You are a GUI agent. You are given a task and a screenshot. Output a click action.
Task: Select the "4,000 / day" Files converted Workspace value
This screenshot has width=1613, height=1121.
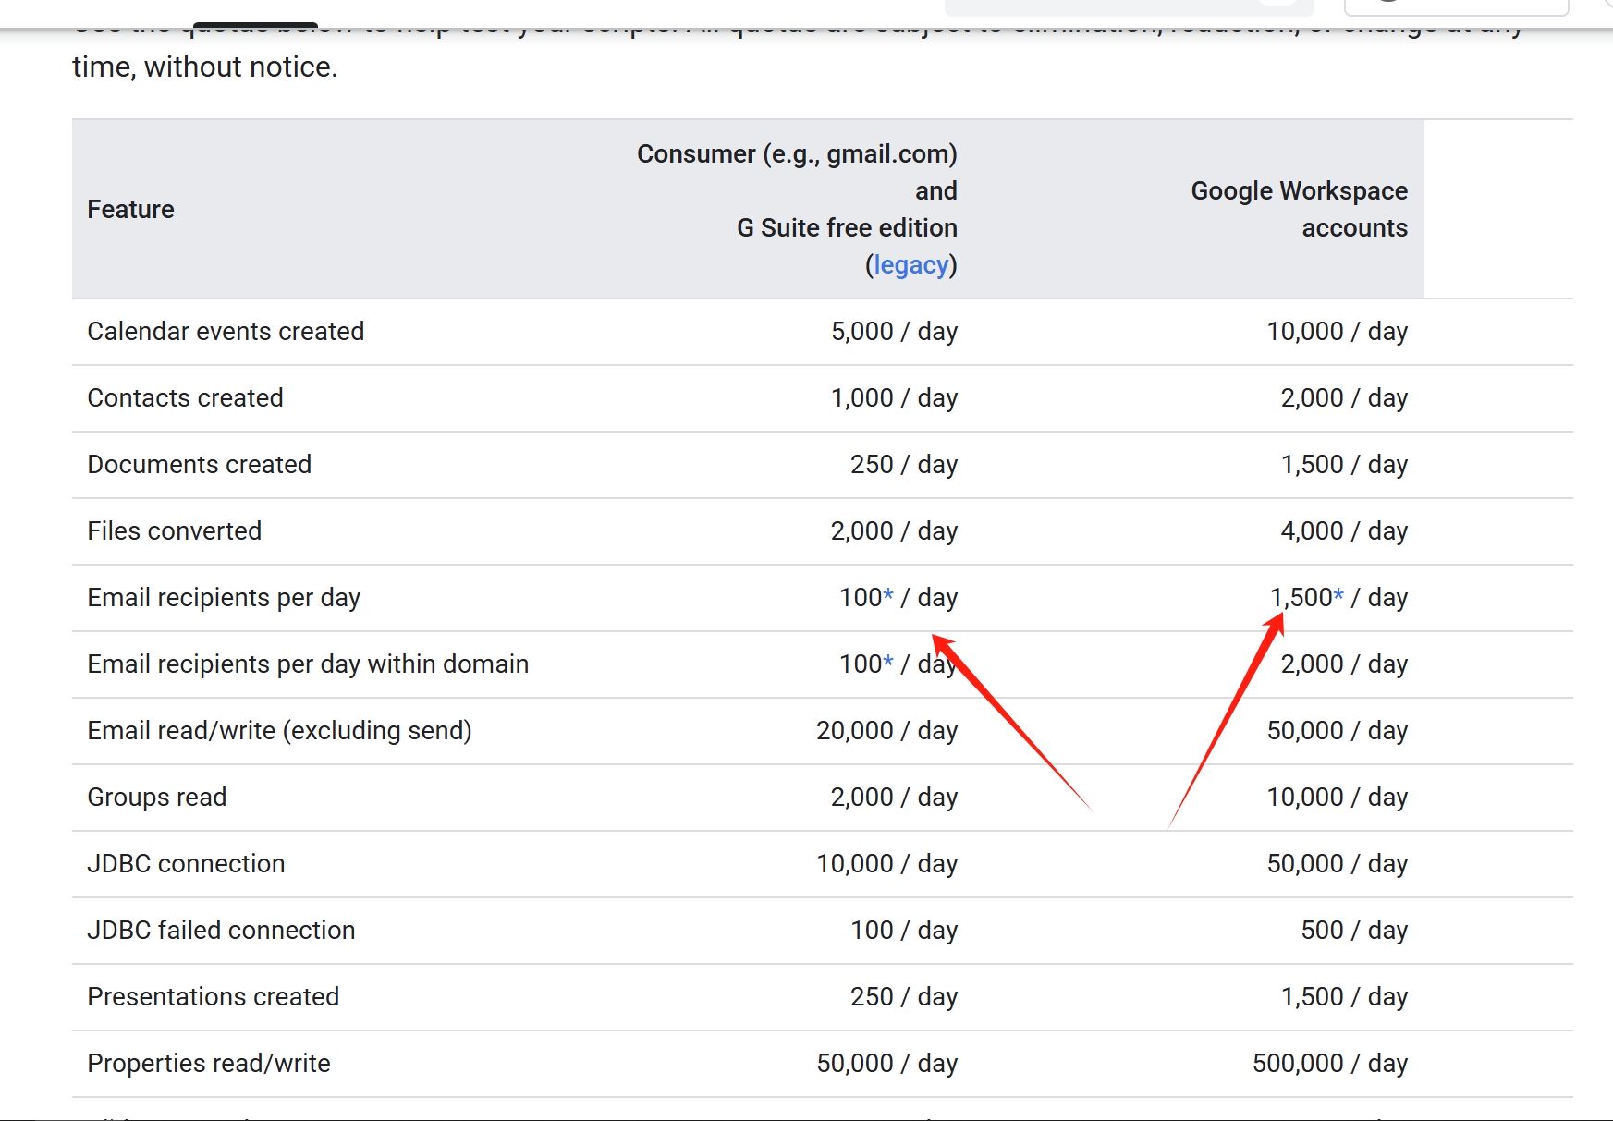(x=1344, y=531)
